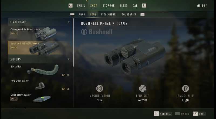Click the T Collapse control
216x119 pixels.
pos(163,114)
